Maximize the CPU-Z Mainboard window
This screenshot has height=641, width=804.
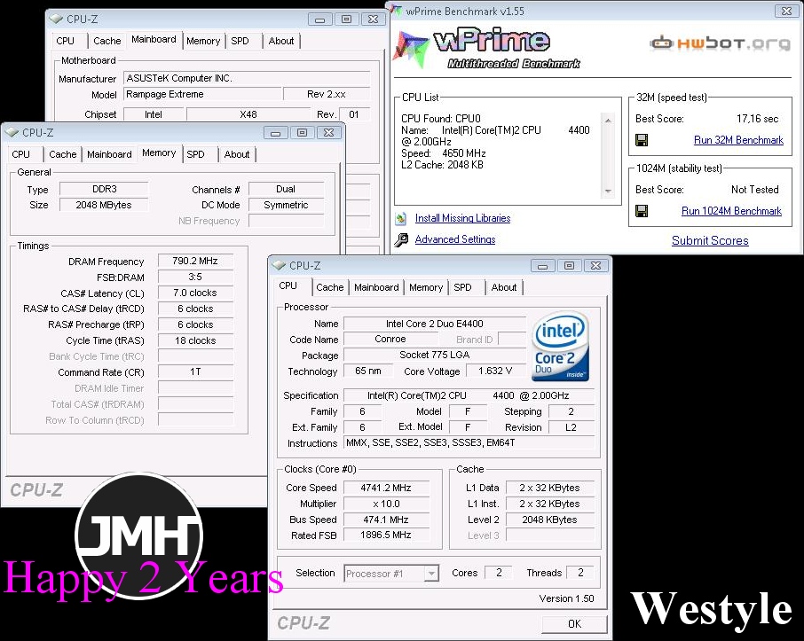(347, 19)
